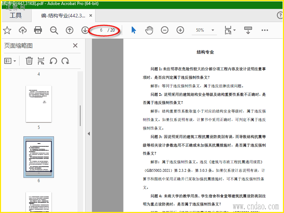Image resolution: width=284 pixels, height=213 pixels.
Task: Click the scrolling mode keyboard icon
Action: pyautogui.click(x=248, y=30)
